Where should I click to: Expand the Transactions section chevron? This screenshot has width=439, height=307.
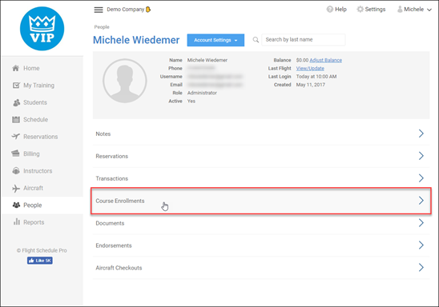point(421,178)
